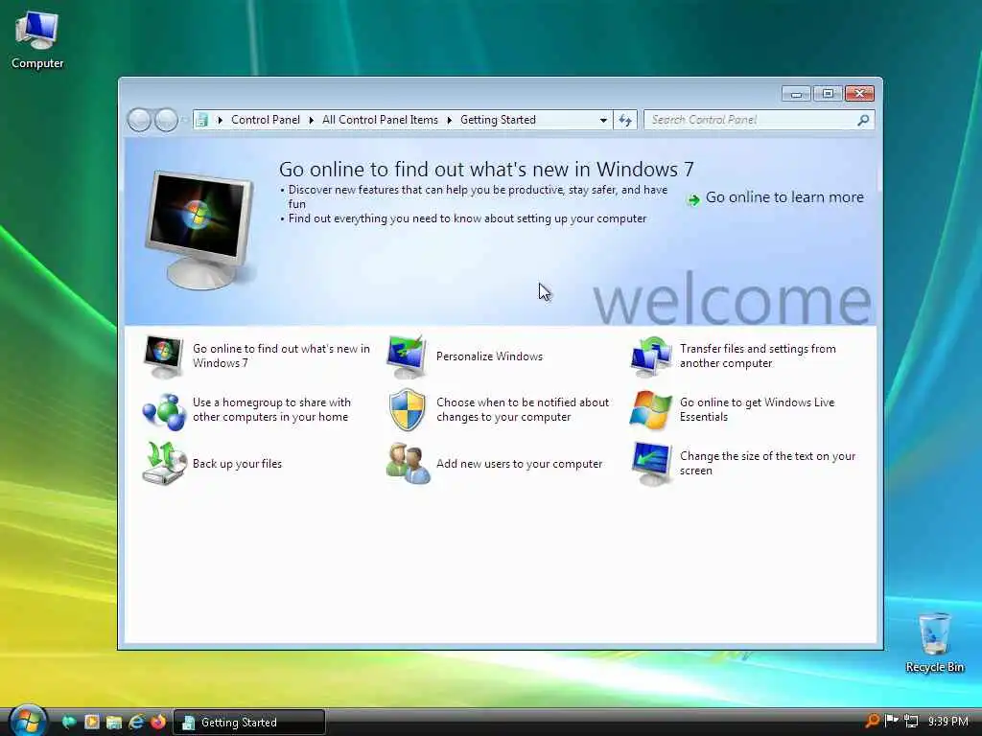
Task: Click the Windows Live Essentials flag icon
Action: coord(651,410)
